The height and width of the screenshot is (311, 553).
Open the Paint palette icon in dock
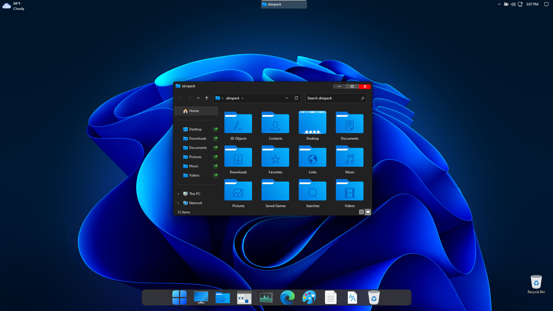pyautogui.click(x=309, y=297)
